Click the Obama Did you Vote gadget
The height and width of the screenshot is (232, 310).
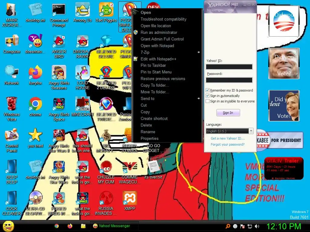284,21
